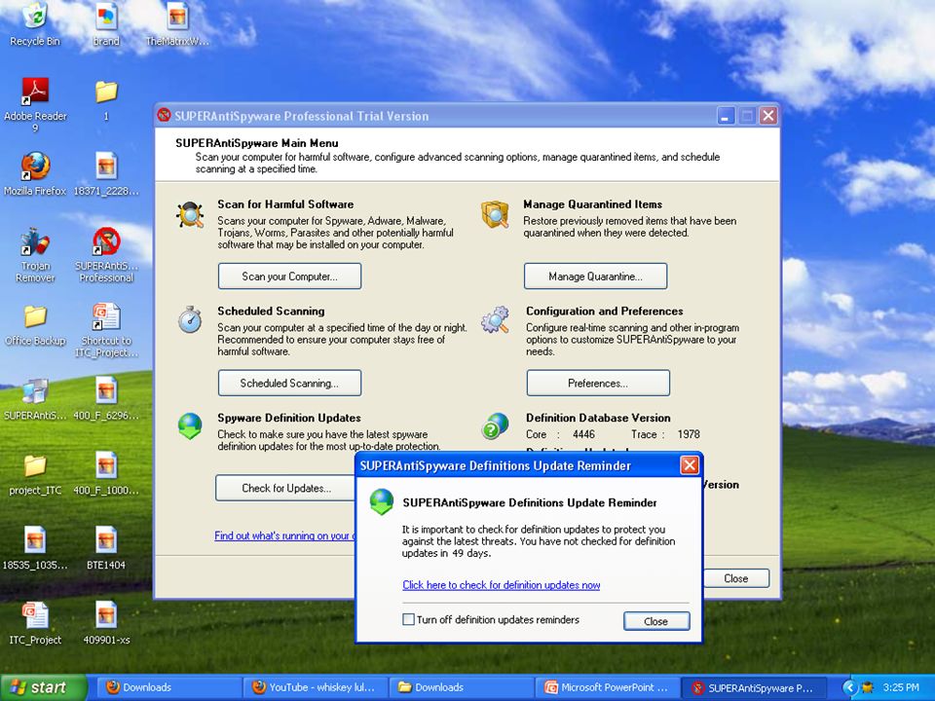Image resolution: width=935 pixels, height=701 pixels.
Task: Enable 'Turn off definition updates reminders' checkbox
Action: click(408, 620)
